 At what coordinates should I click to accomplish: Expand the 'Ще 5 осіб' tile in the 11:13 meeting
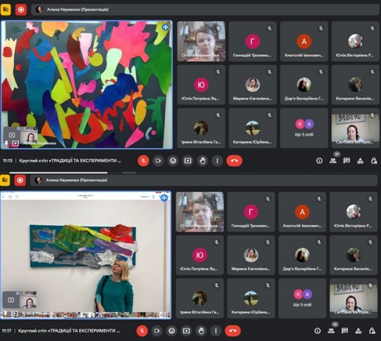coord(304,128)
